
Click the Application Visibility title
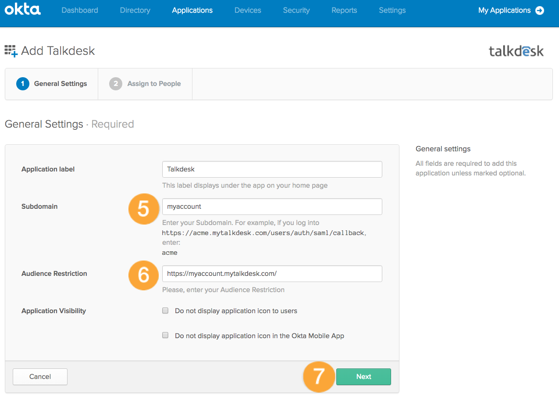[53, 311]
